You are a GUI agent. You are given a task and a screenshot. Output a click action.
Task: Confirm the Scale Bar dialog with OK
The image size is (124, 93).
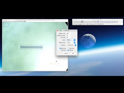pos(73,53)
